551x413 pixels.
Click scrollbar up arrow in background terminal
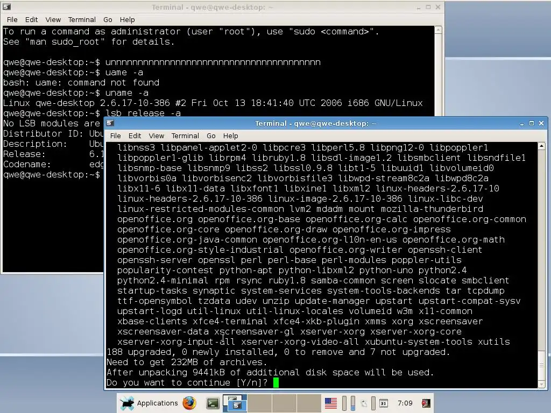point(438,30)
